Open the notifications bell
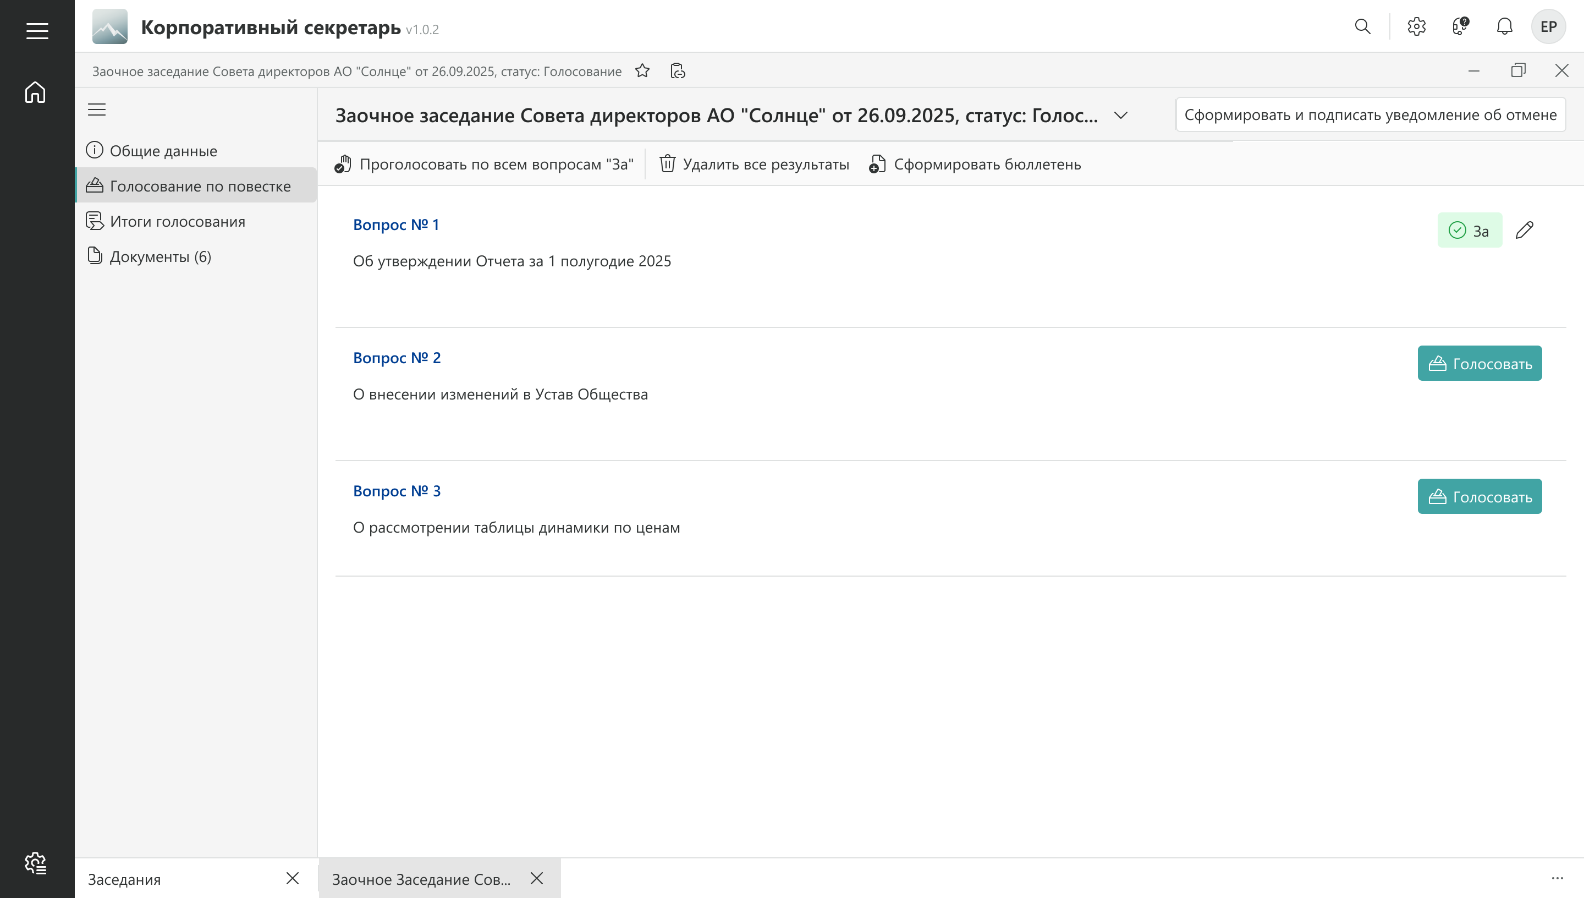 click(1504, 26)
